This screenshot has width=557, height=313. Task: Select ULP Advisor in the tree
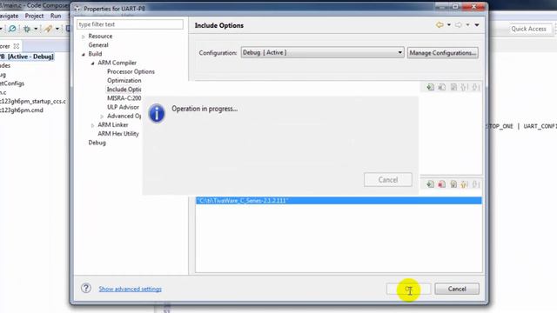123,107
